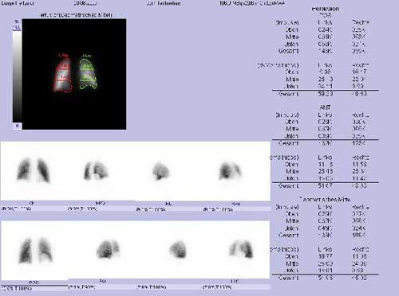
Task: Select the fourth top-row oblique lung view
Action: click(x=230, y=170)
